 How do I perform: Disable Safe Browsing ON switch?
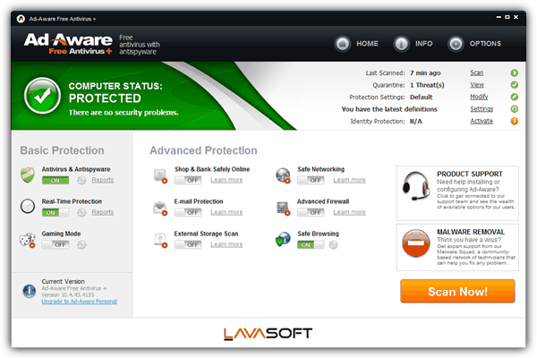coord(311,244)
